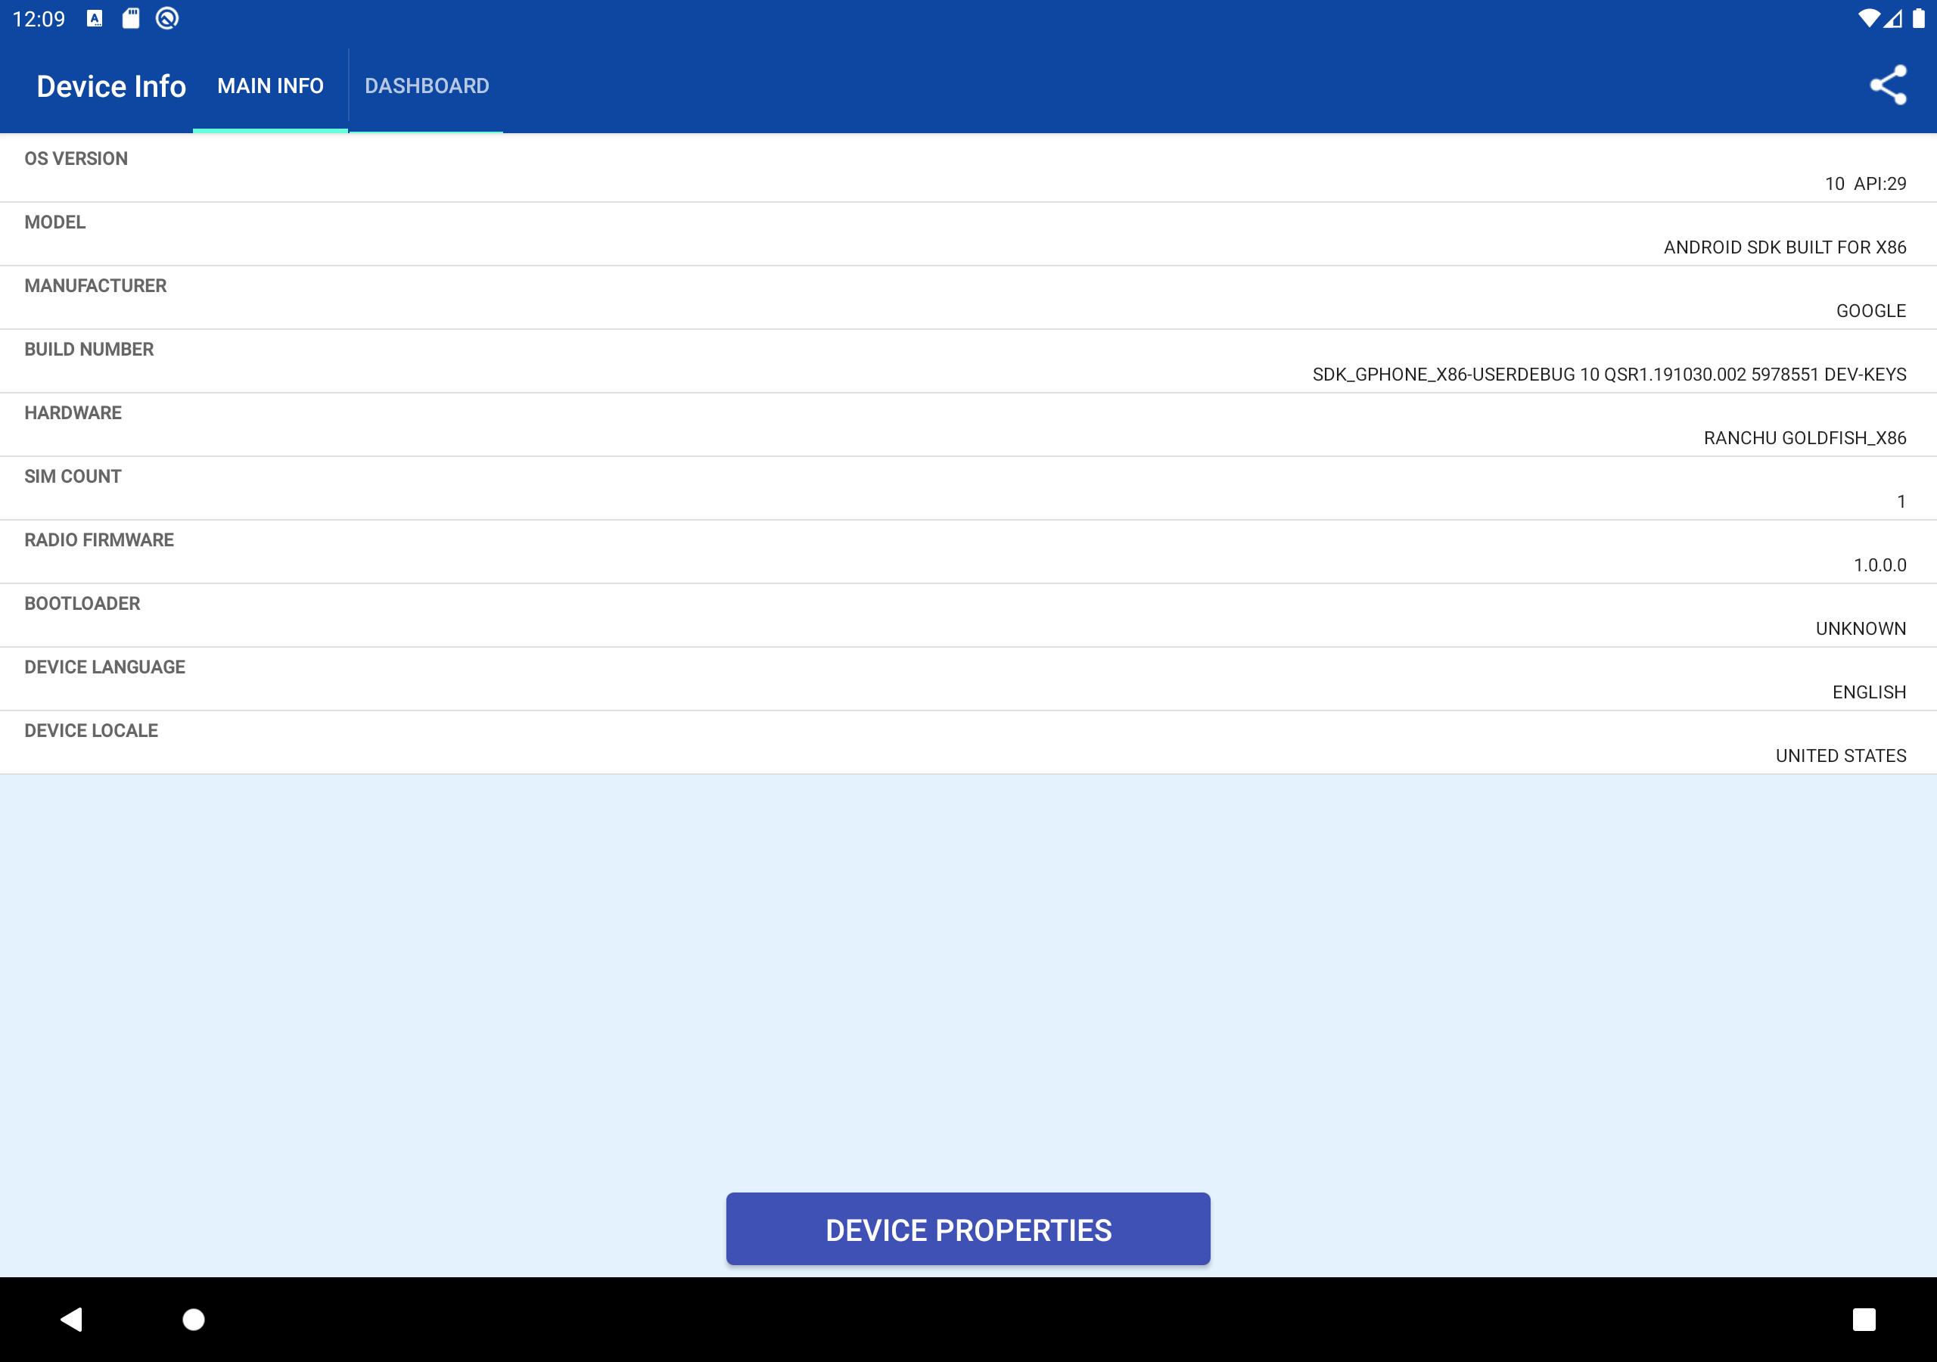Viewport: 1937px width, 1362px height.
Task: Tap the status bar clock showing 12:09
Action: coord(39,20)
